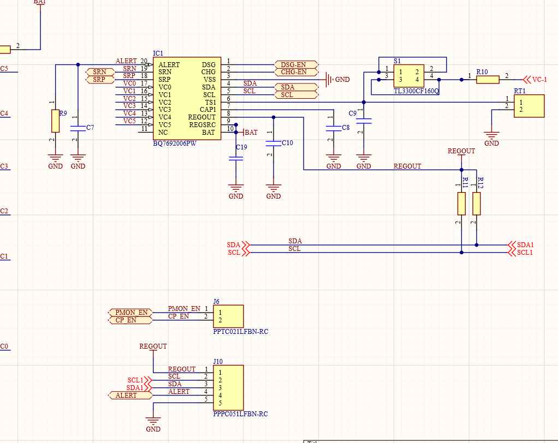Click the GND symbol below C7
Viewport: 558px width, 443px height.
[78, 162]
